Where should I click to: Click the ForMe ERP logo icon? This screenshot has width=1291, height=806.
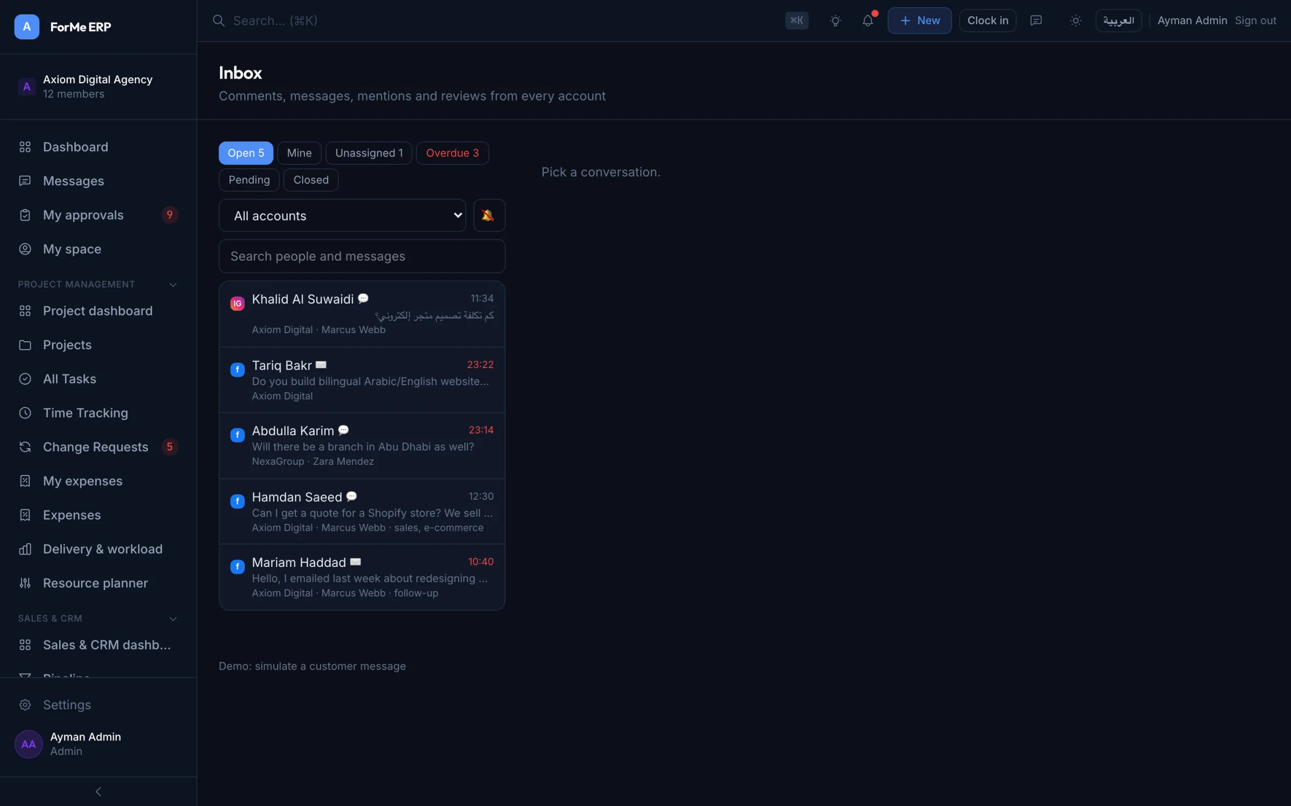point(26,27)
